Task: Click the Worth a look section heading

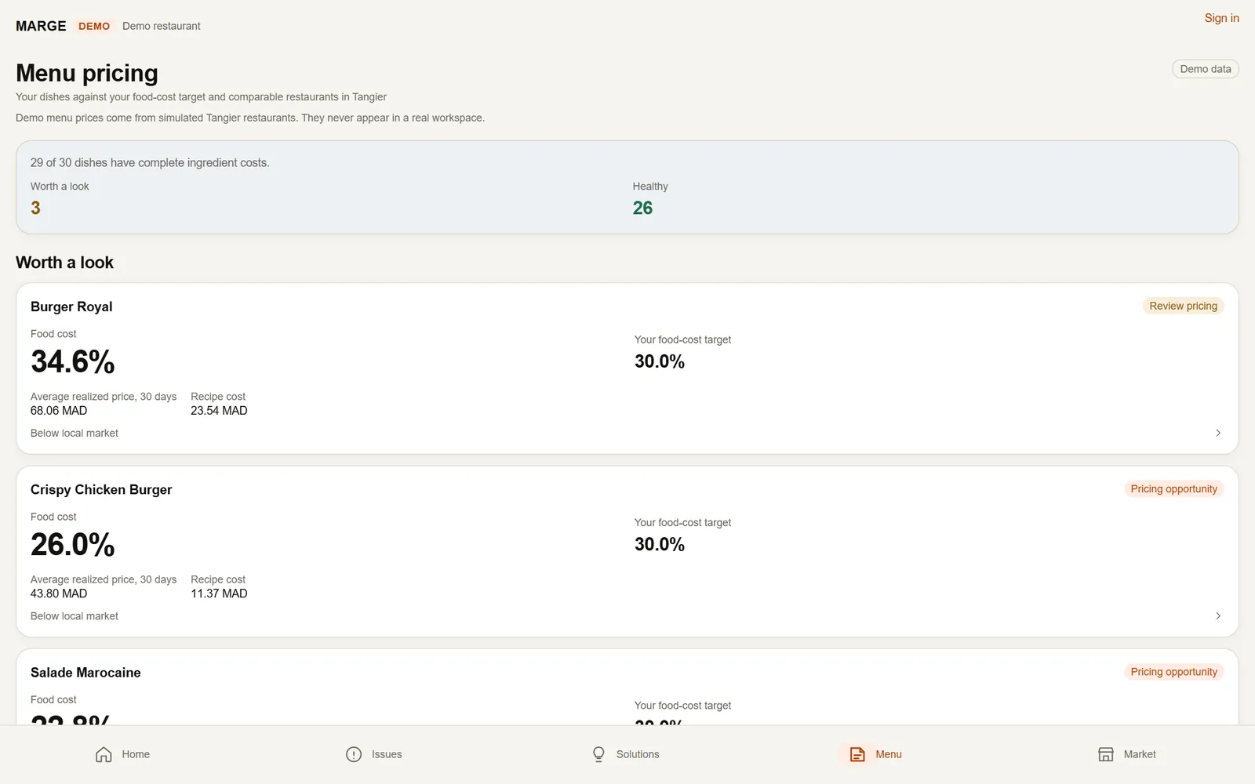Action: click(64, 263)
